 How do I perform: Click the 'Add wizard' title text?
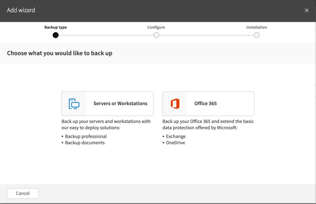[x=21, y=10]
